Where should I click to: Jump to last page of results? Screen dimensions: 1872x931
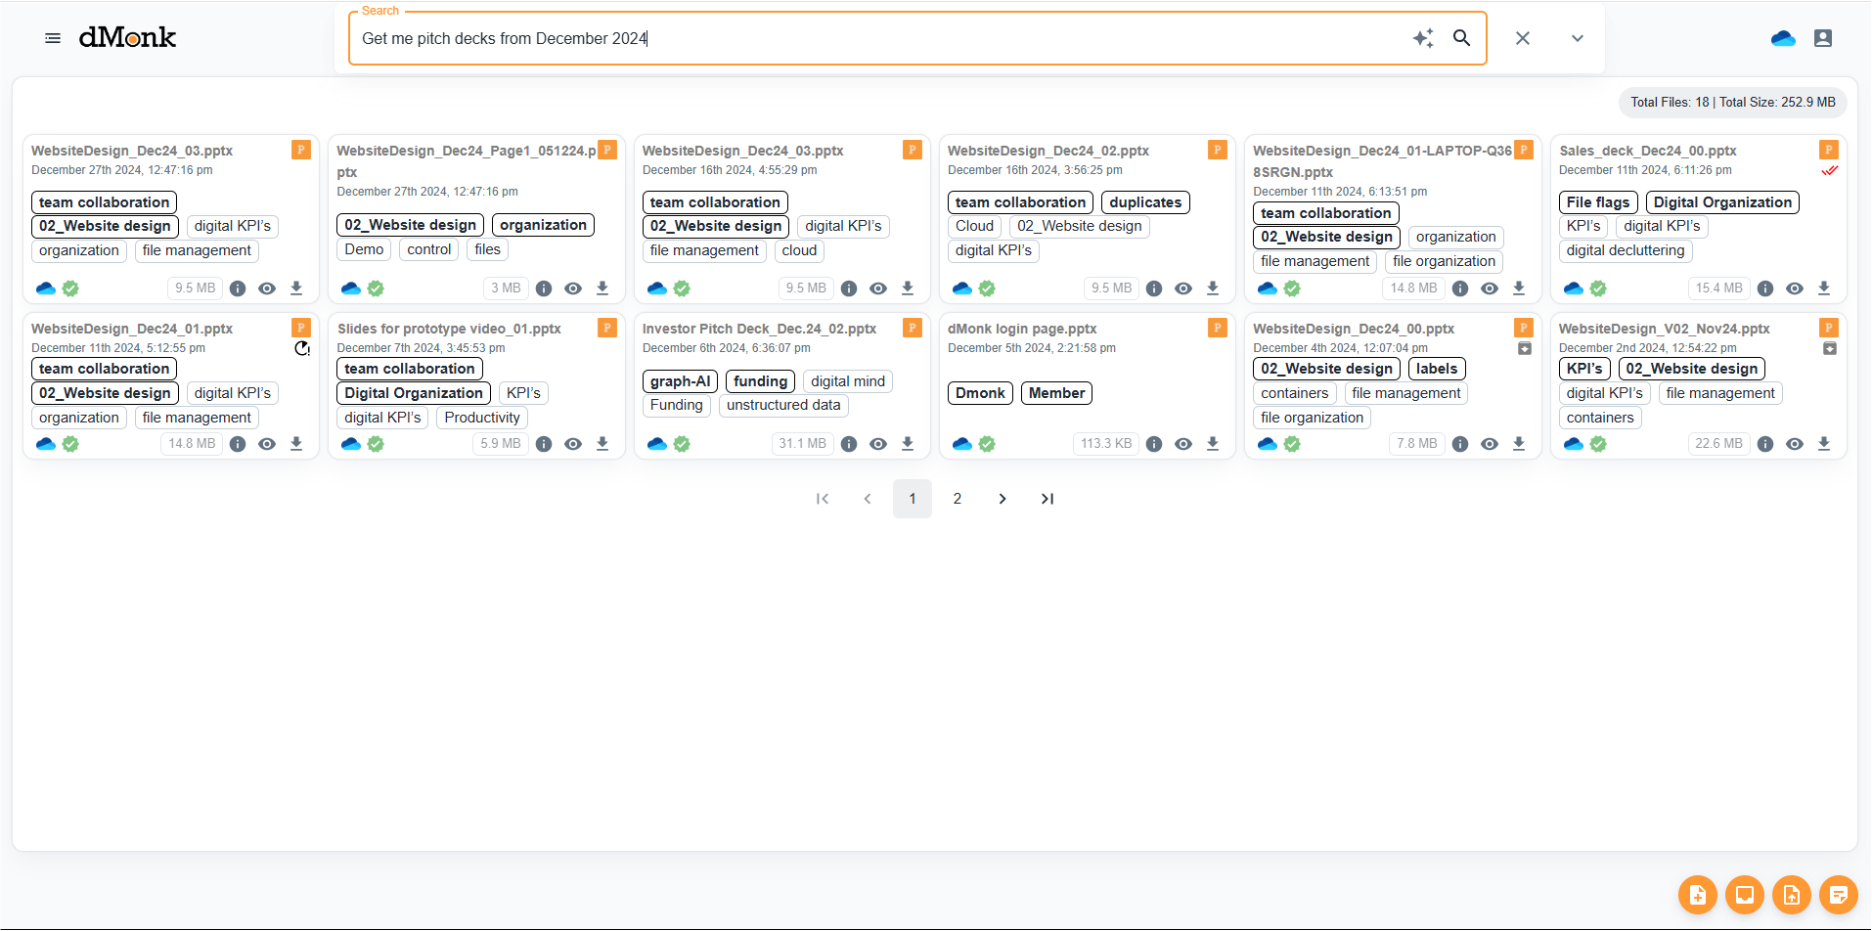(1047, 499)
